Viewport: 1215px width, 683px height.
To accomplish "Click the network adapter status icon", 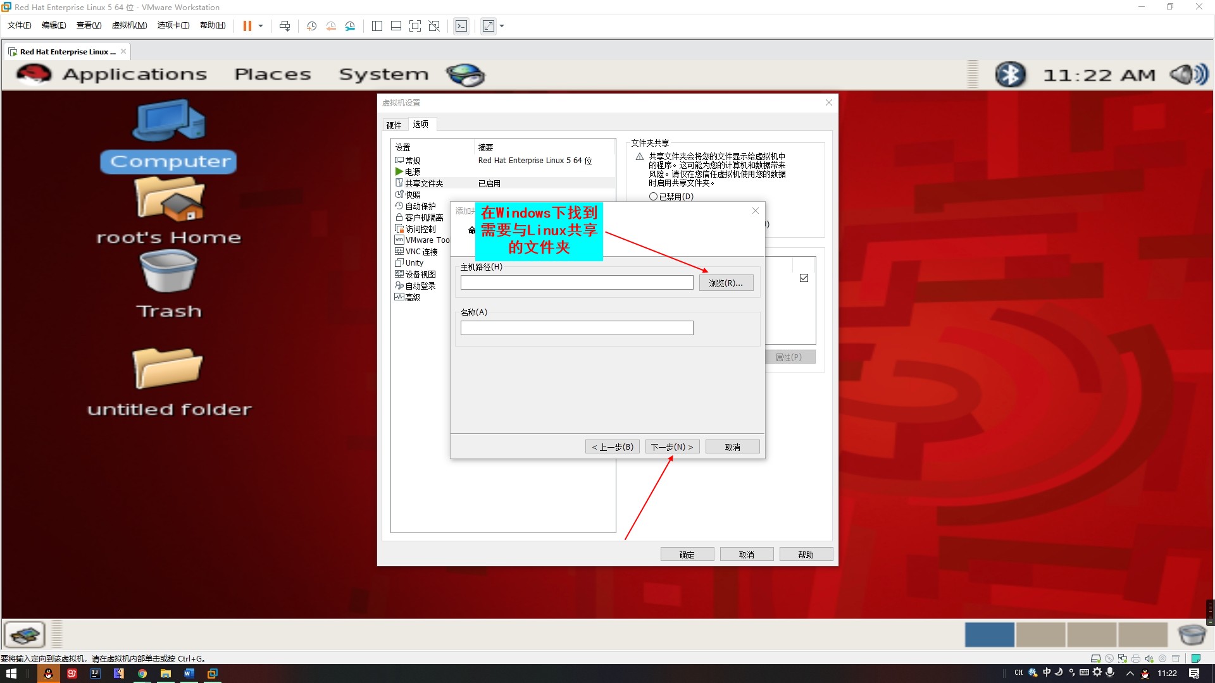I will tap(1123, 658).
